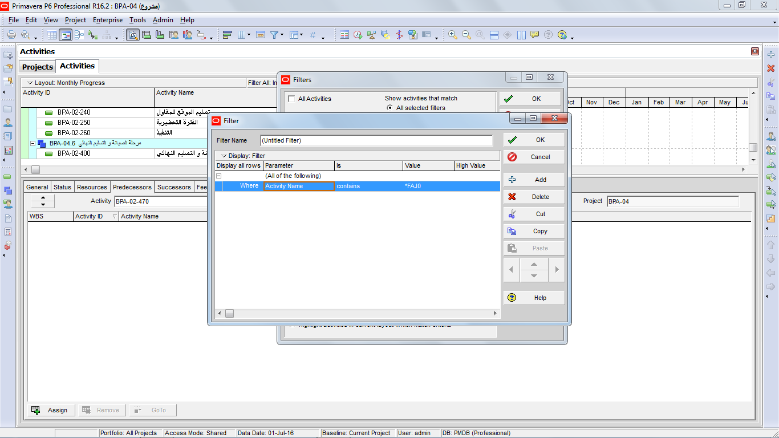Viewport: 779px width, 438px height.
Task: Click the Filter dialog horizontal scrollbar thumb
Action: [229, 313]
